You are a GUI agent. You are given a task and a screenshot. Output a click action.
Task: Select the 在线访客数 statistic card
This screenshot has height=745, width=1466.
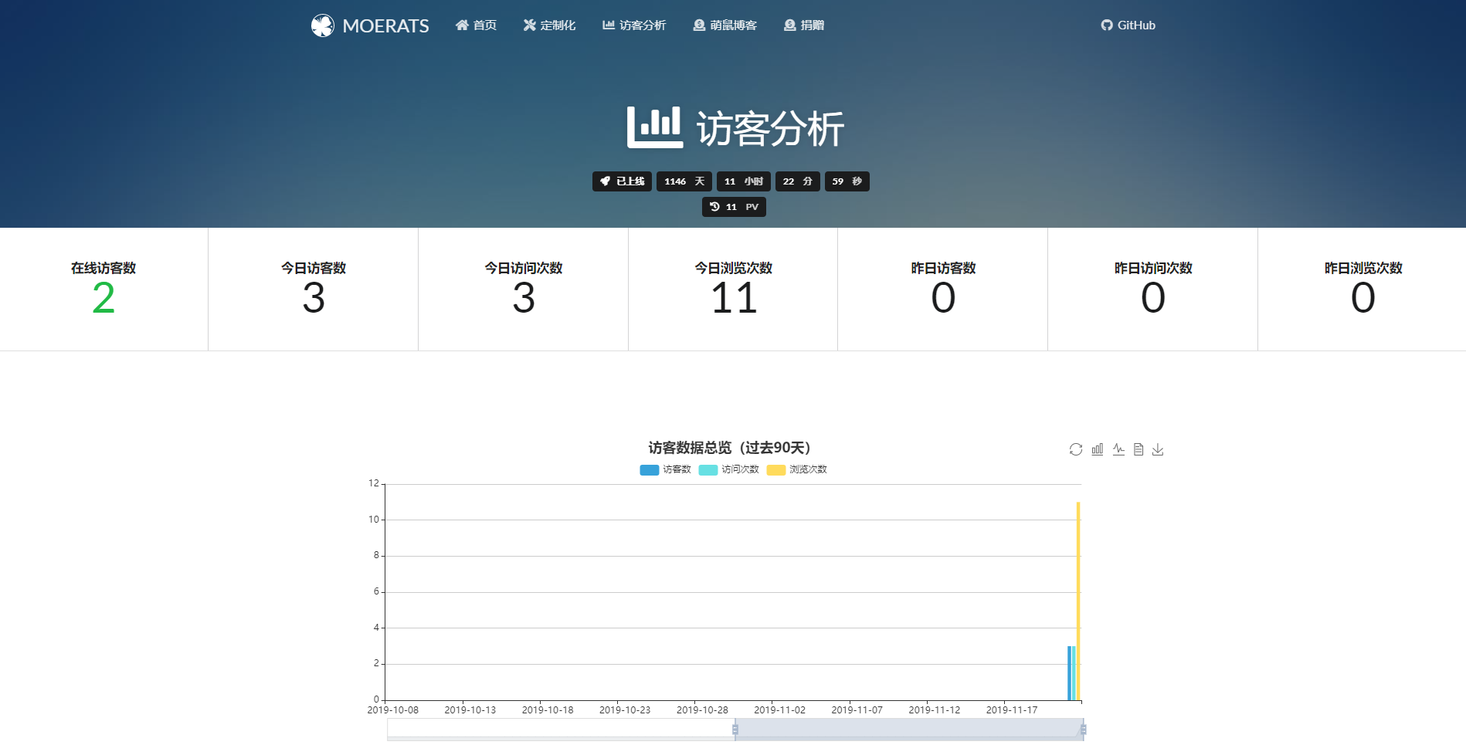click(x=104, y=290)
